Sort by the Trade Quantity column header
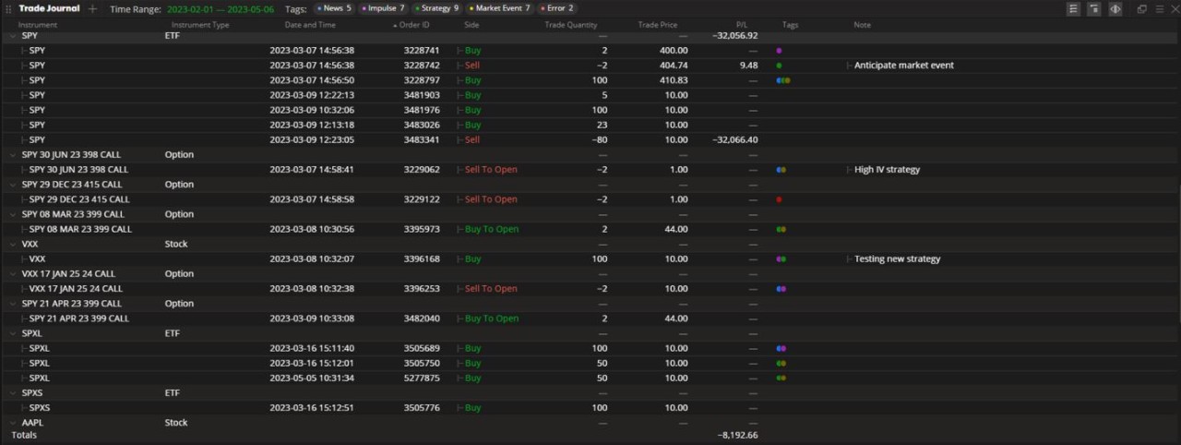Viewport: 1181px width, 445px height. [x=571, y=25]
